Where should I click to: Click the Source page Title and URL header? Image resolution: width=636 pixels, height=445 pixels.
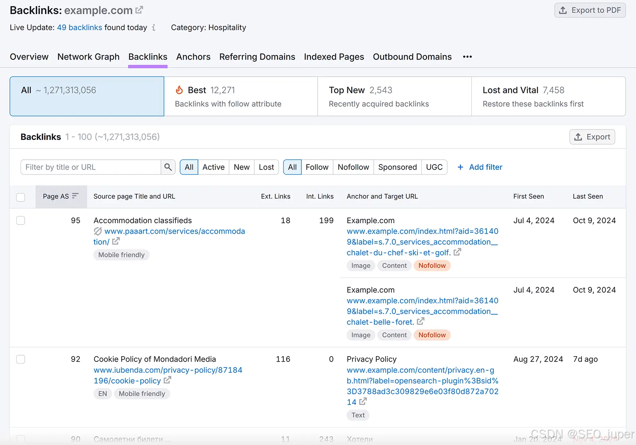click(x=134, y=196)
